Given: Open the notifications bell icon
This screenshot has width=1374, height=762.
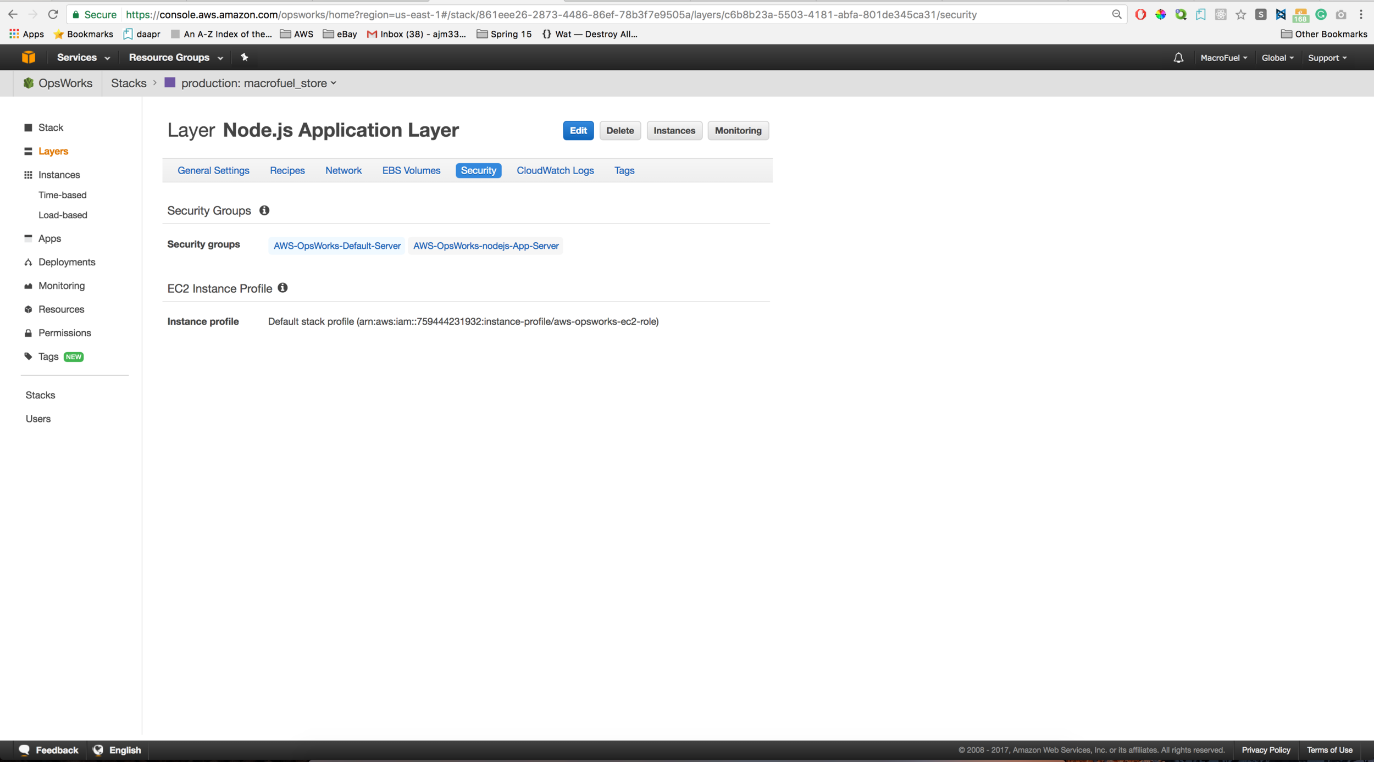Looking at the screenshot, I should (1178, 58).
